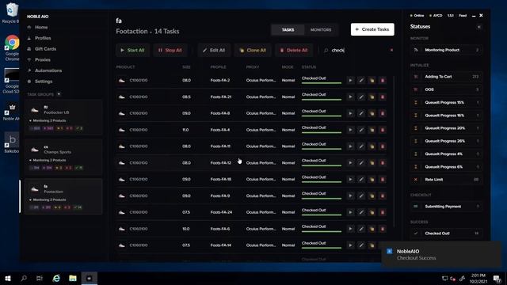Edit the Foots-FA-24 task
The image size is (507, 285).
361,212
